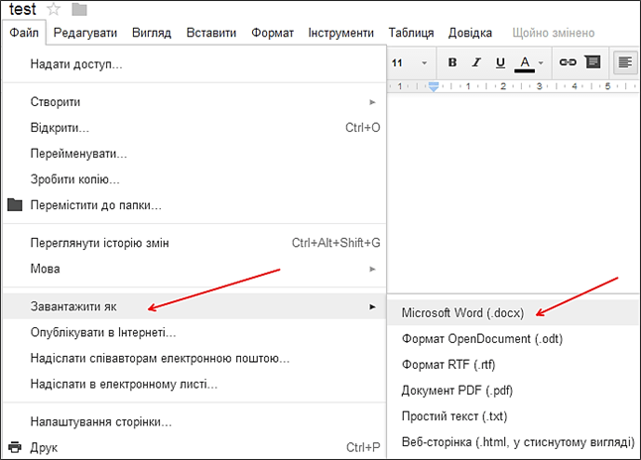Click Надати доступ menu entry

76,64
